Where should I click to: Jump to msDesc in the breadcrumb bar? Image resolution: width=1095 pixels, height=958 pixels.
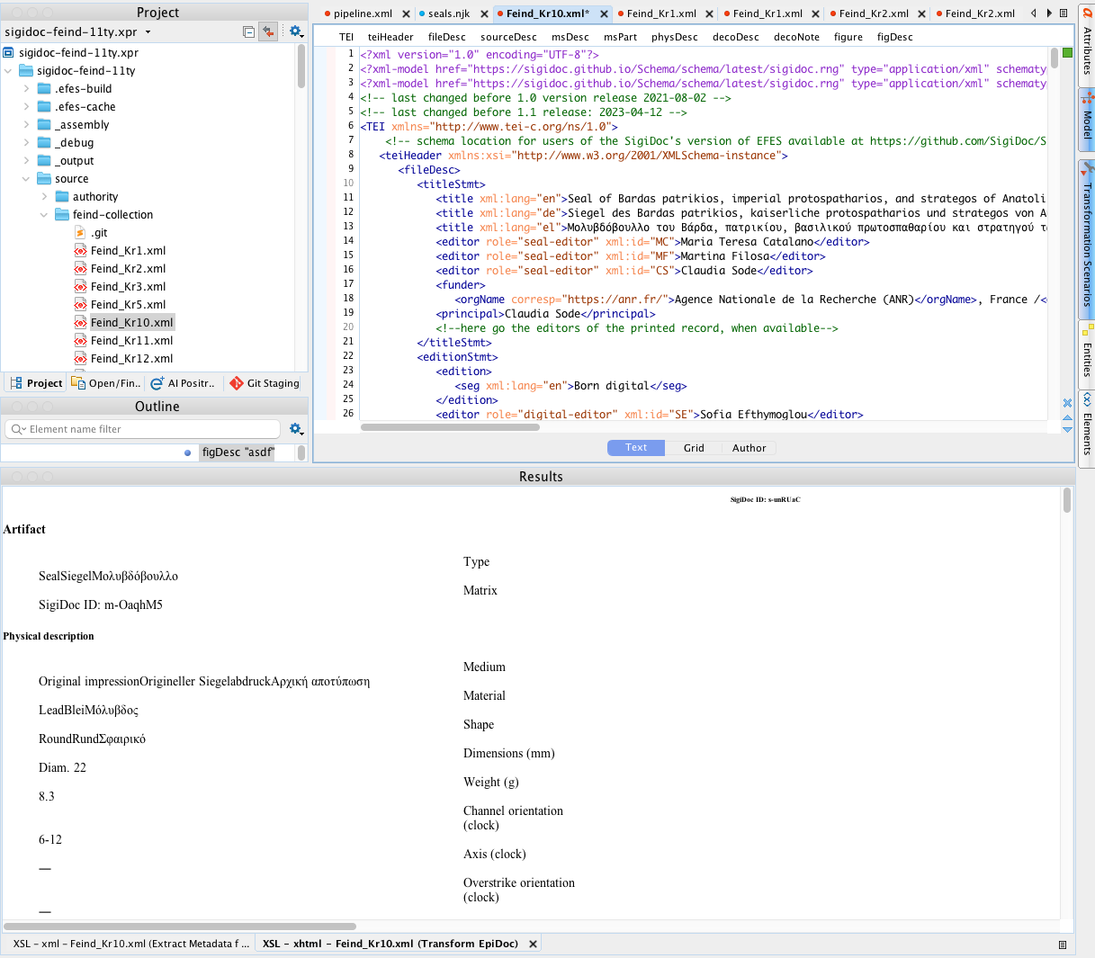click(570, 37)
